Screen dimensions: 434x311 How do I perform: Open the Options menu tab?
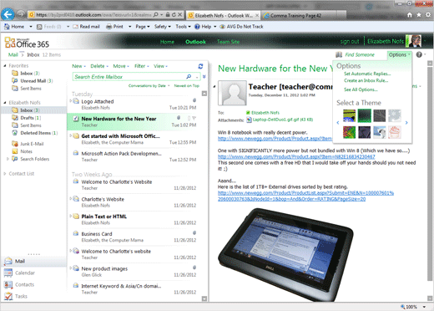tap(399, 54)
